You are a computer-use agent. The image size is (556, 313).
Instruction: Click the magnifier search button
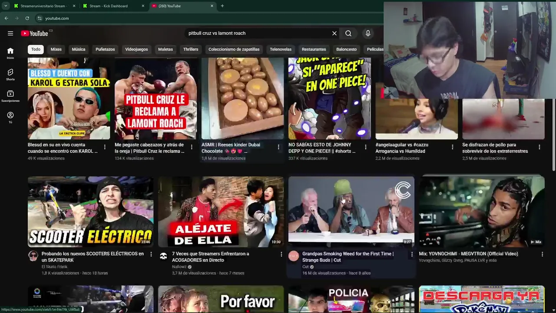[348, 33]
